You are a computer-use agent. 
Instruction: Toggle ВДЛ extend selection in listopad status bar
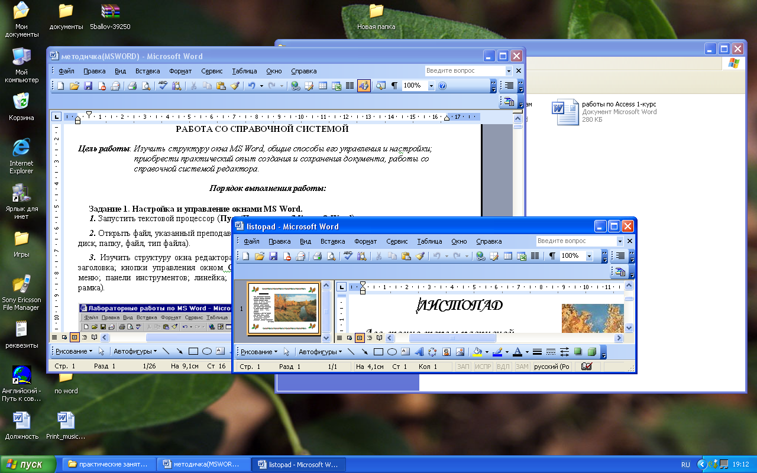pyautogui.click(x=503, y=367)
